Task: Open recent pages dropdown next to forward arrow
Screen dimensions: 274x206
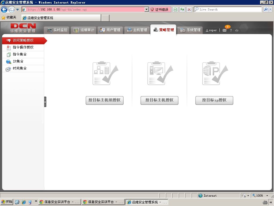Action: 17,10
